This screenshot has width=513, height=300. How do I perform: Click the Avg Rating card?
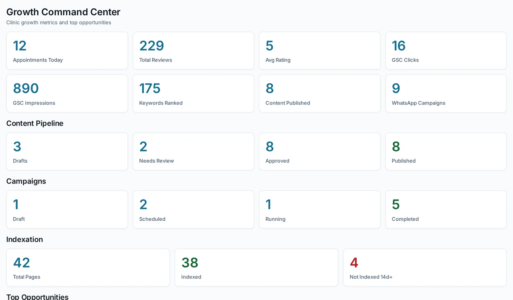coord(319,51)
